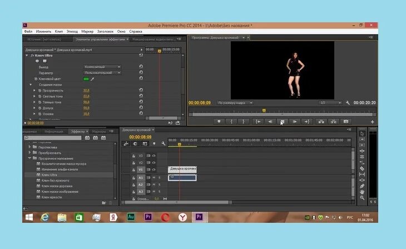Open playback resolution dropdown 1/2

coord(330,102)
